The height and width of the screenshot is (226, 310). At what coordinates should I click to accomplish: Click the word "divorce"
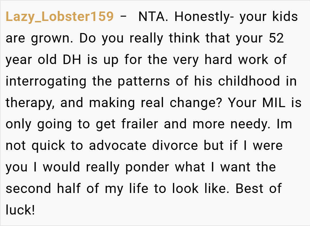[x=175, y=145]
